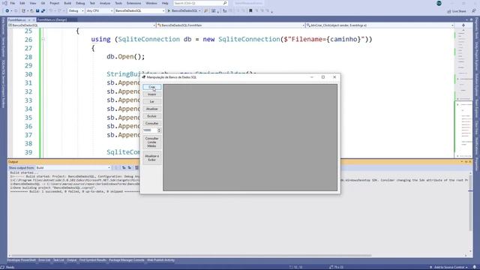Click the line 28 text db.Open();
The width and height of the screenshot is (480, 270).
(x=126, y=57)
